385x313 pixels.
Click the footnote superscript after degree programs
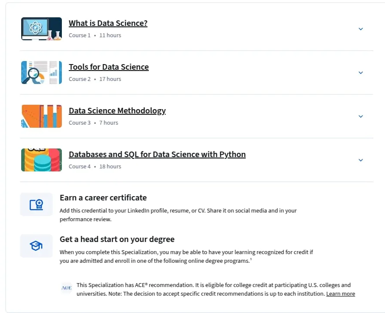(251, 259)
